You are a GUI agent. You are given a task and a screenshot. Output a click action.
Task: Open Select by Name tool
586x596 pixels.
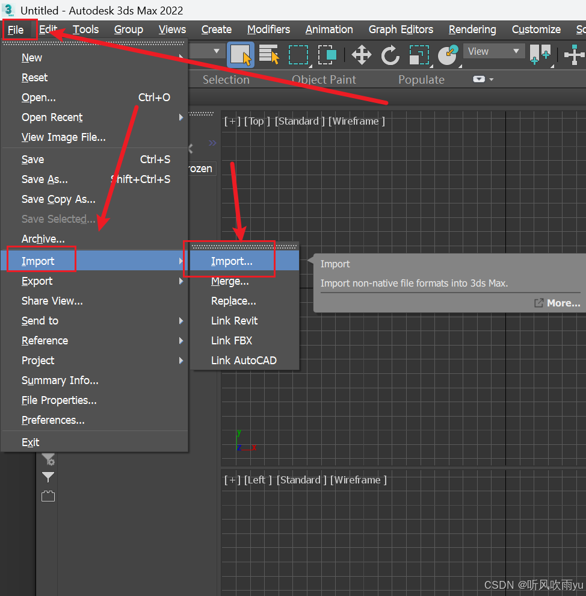(x=269, y=54)
